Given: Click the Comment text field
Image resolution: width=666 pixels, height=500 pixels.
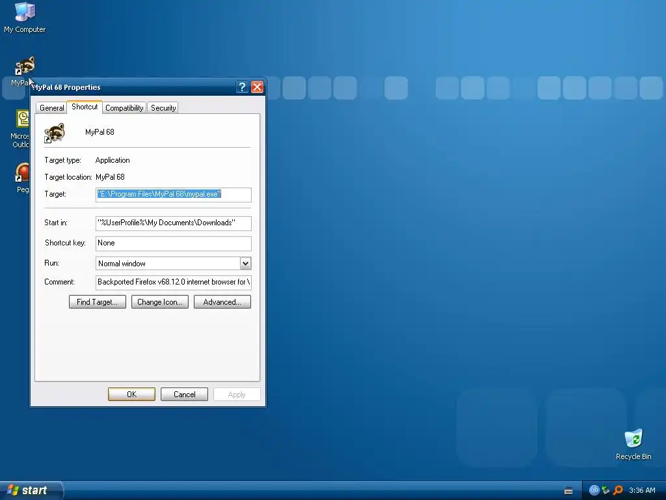Looking at the screenshot, I should [x=173, y=282].
